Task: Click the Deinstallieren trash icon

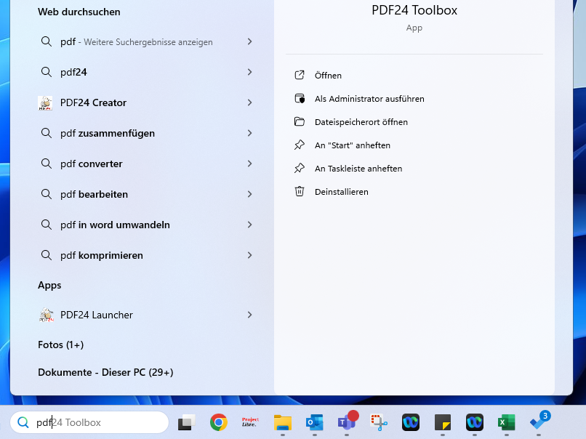Action: click(x=300, y=191)
